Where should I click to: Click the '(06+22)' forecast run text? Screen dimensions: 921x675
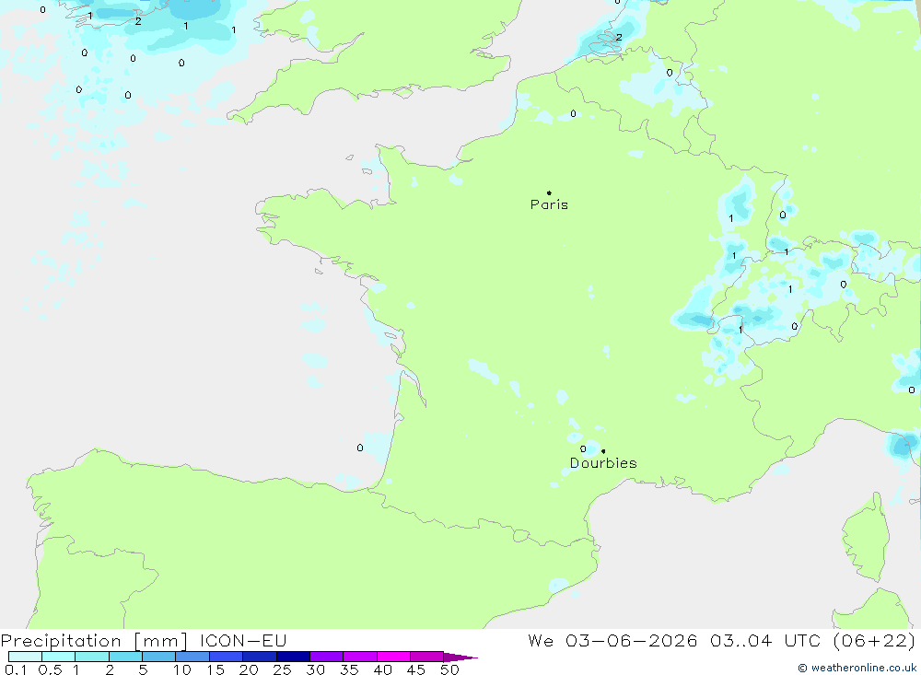[875, 640]
